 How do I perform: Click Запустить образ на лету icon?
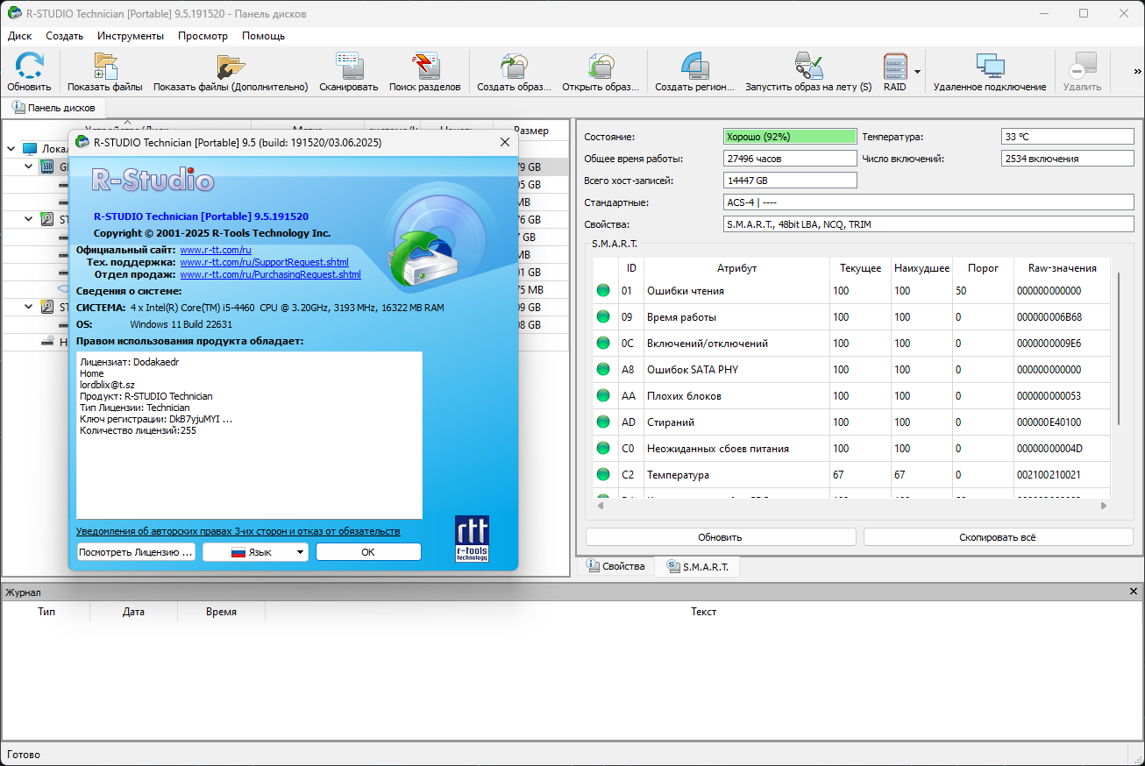click(x=808, y=67)
